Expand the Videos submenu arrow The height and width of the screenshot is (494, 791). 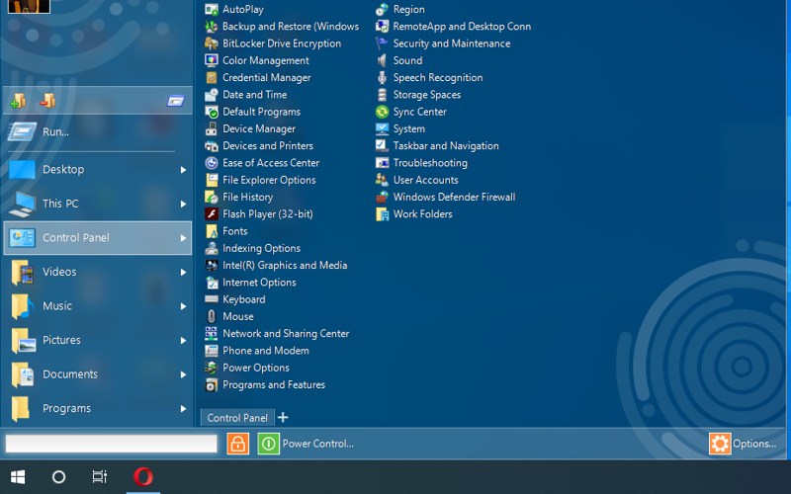183,273
